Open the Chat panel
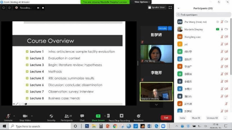The width and height of the screenshot is (232, 130). 82,116
